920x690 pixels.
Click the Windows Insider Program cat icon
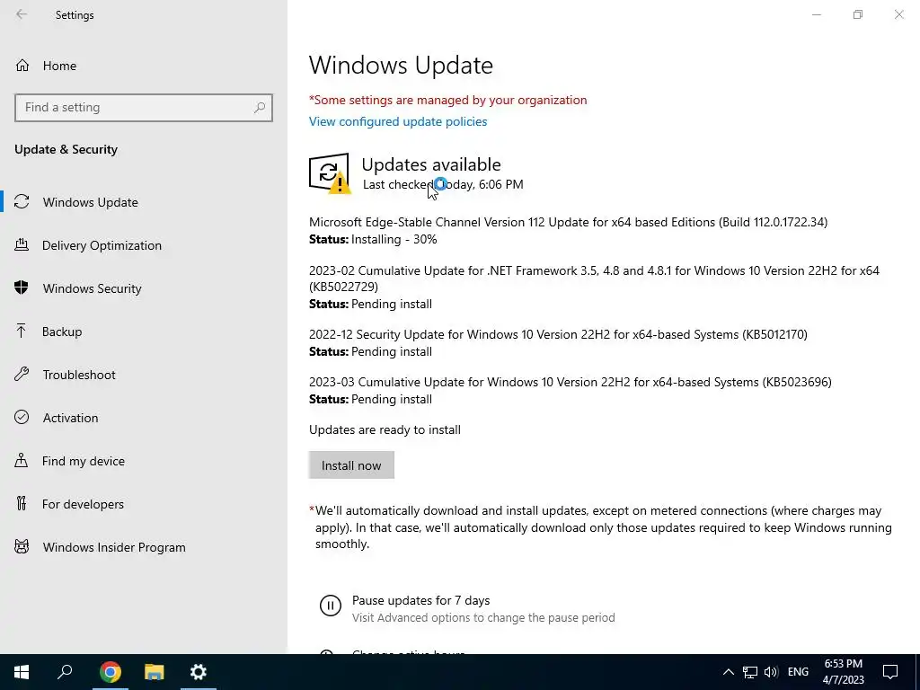(22, 547)
